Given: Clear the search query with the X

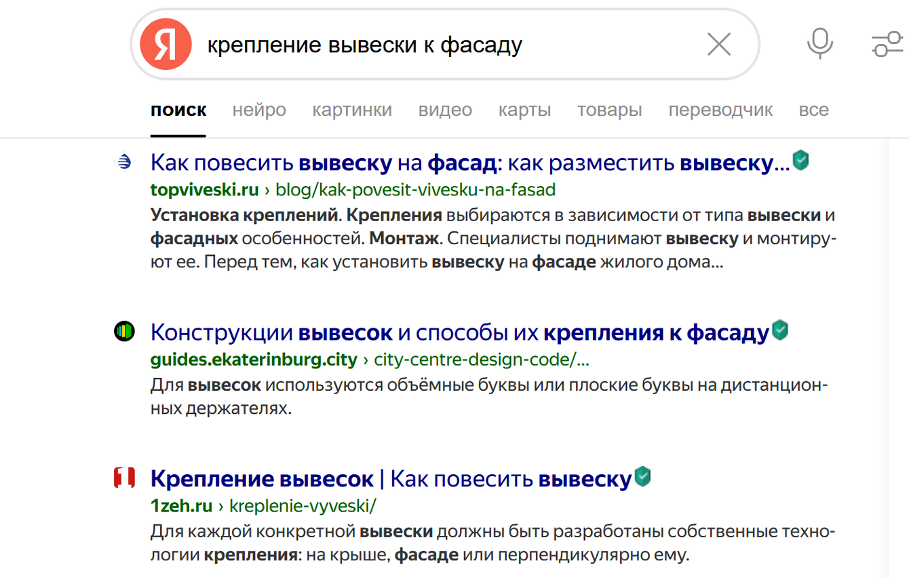Looking at the screenshot, I should tap(718, 45).
